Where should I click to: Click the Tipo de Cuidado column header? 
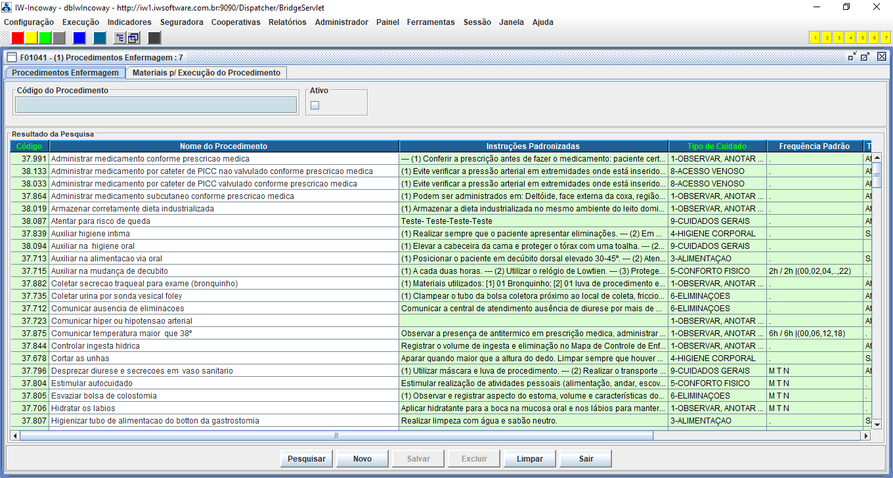pyautogui.click(x=717, y=146)
